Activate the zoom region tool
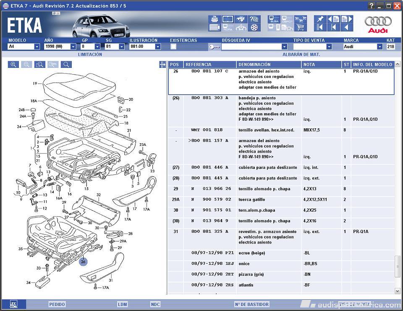 40,65
